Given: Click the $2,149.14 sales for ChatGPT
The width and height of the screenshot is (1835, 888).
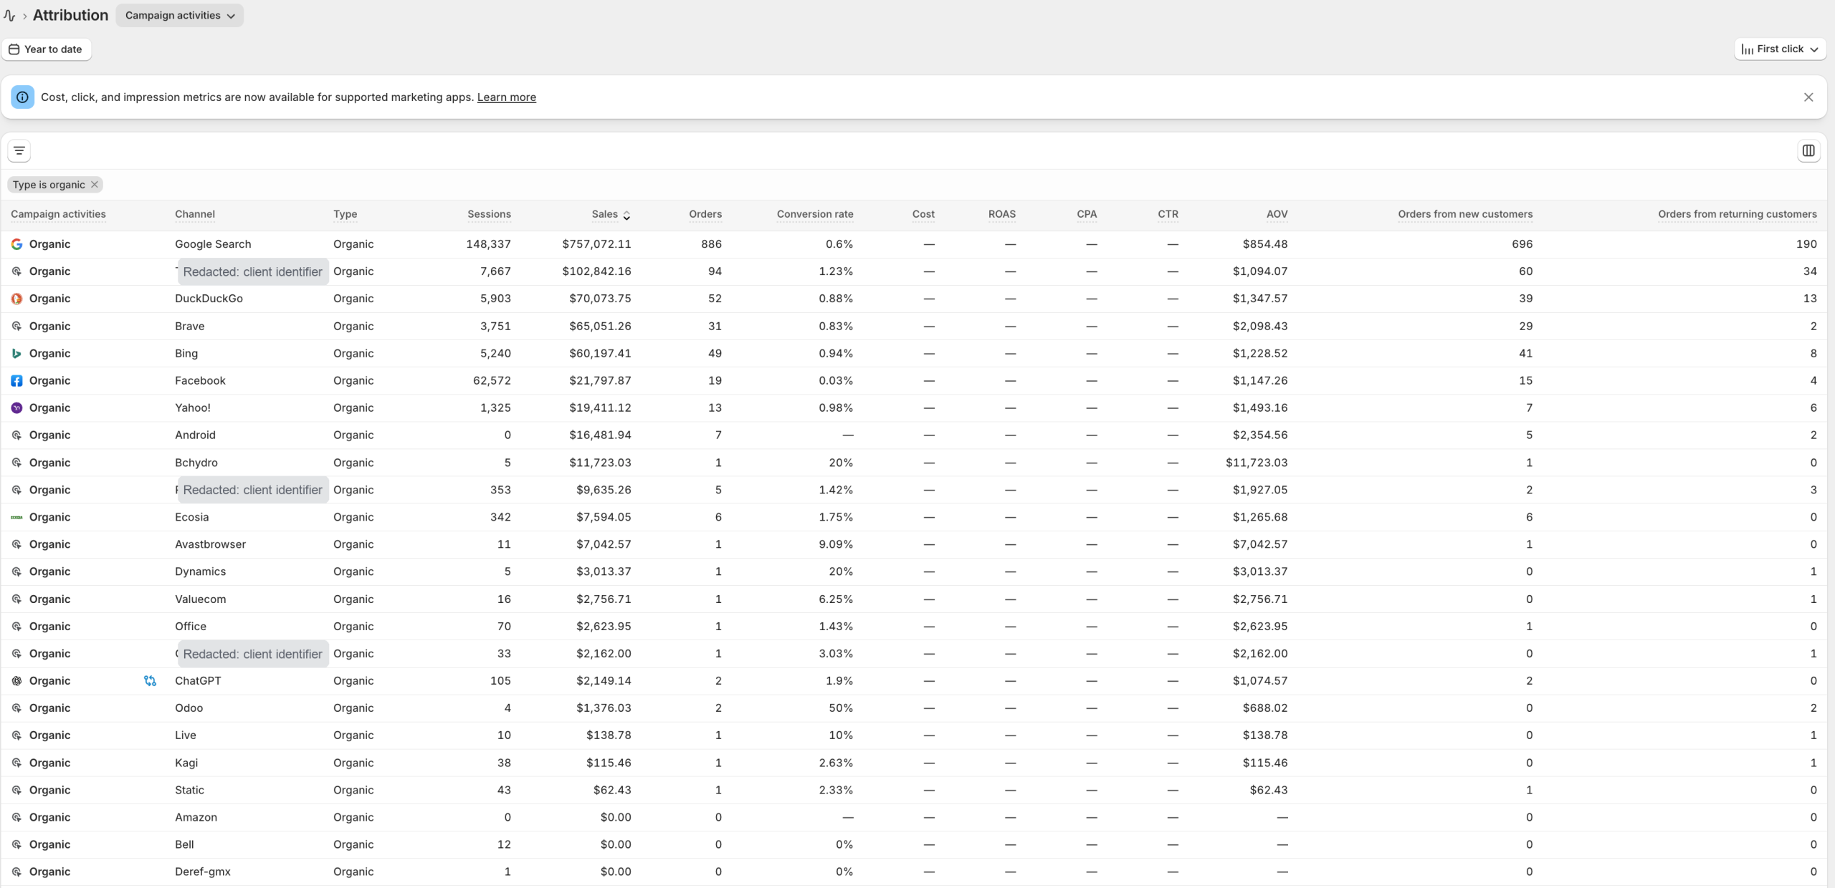Looking at the screenshot, I should tap(604, 681).
